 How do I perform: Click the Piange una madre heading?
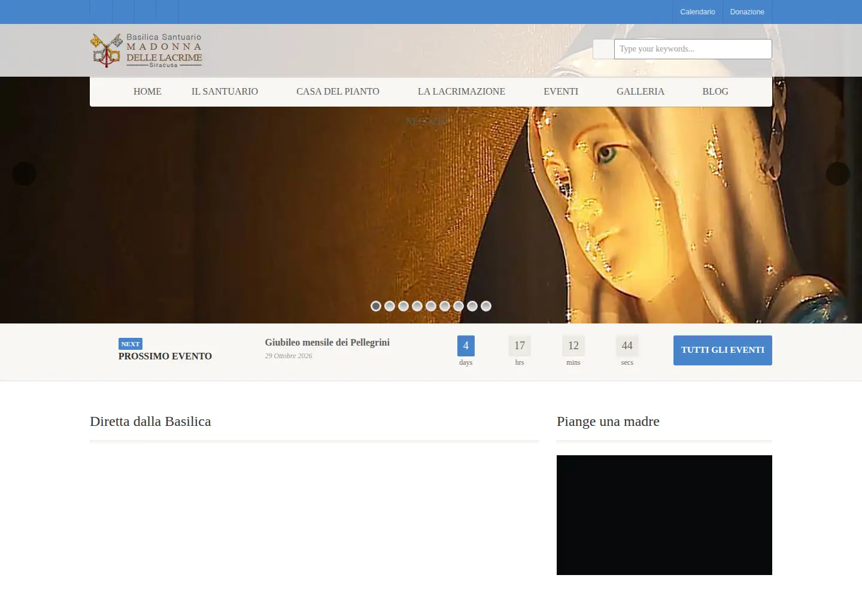coord(608,421)
